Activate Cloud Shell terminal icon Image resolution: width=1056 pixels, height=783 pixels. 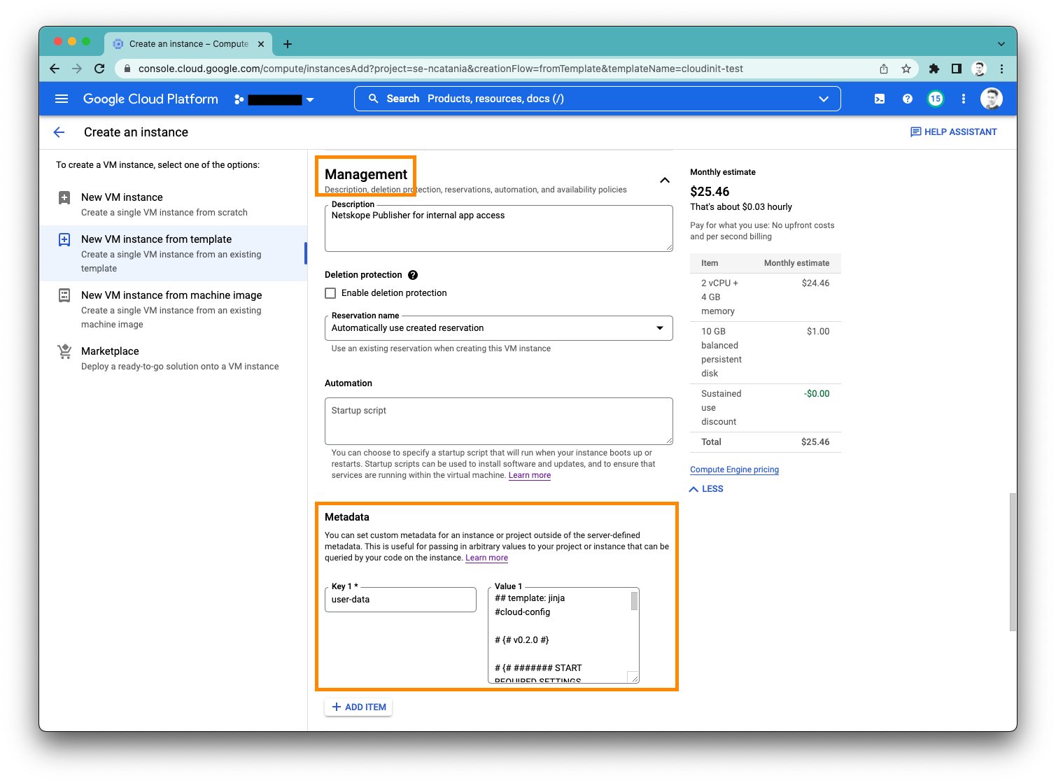coord(880,99)
